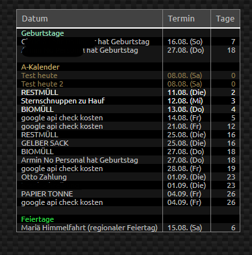Image resolution: width=252 pixels, height=255 pixels.
Task: Open 'google api check kosten' on 14.08.
Action: tap(62, 118)
